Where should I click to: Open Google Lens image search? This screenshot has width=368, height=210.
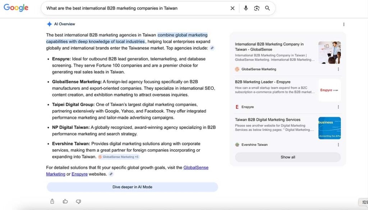tap(257, 8)
